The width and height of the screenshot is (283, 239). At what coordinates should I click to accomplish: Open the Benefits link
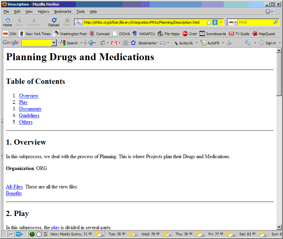click(x=14, y=193)
